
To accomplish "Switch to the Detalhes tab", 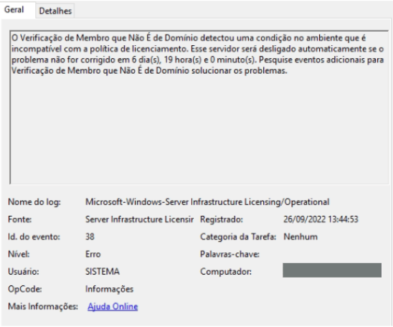I will 55,11.
